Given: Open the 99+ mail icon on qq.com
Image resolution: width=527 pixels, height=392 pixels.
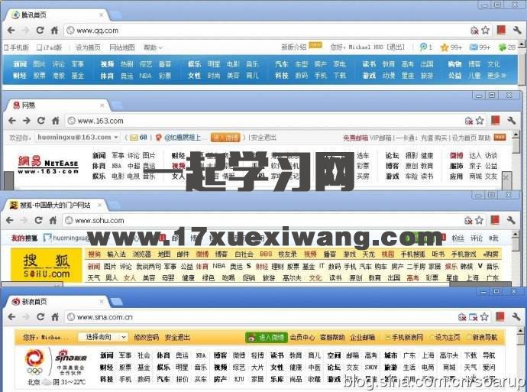Looking at the screenshot, I should (x=480, y=47).
